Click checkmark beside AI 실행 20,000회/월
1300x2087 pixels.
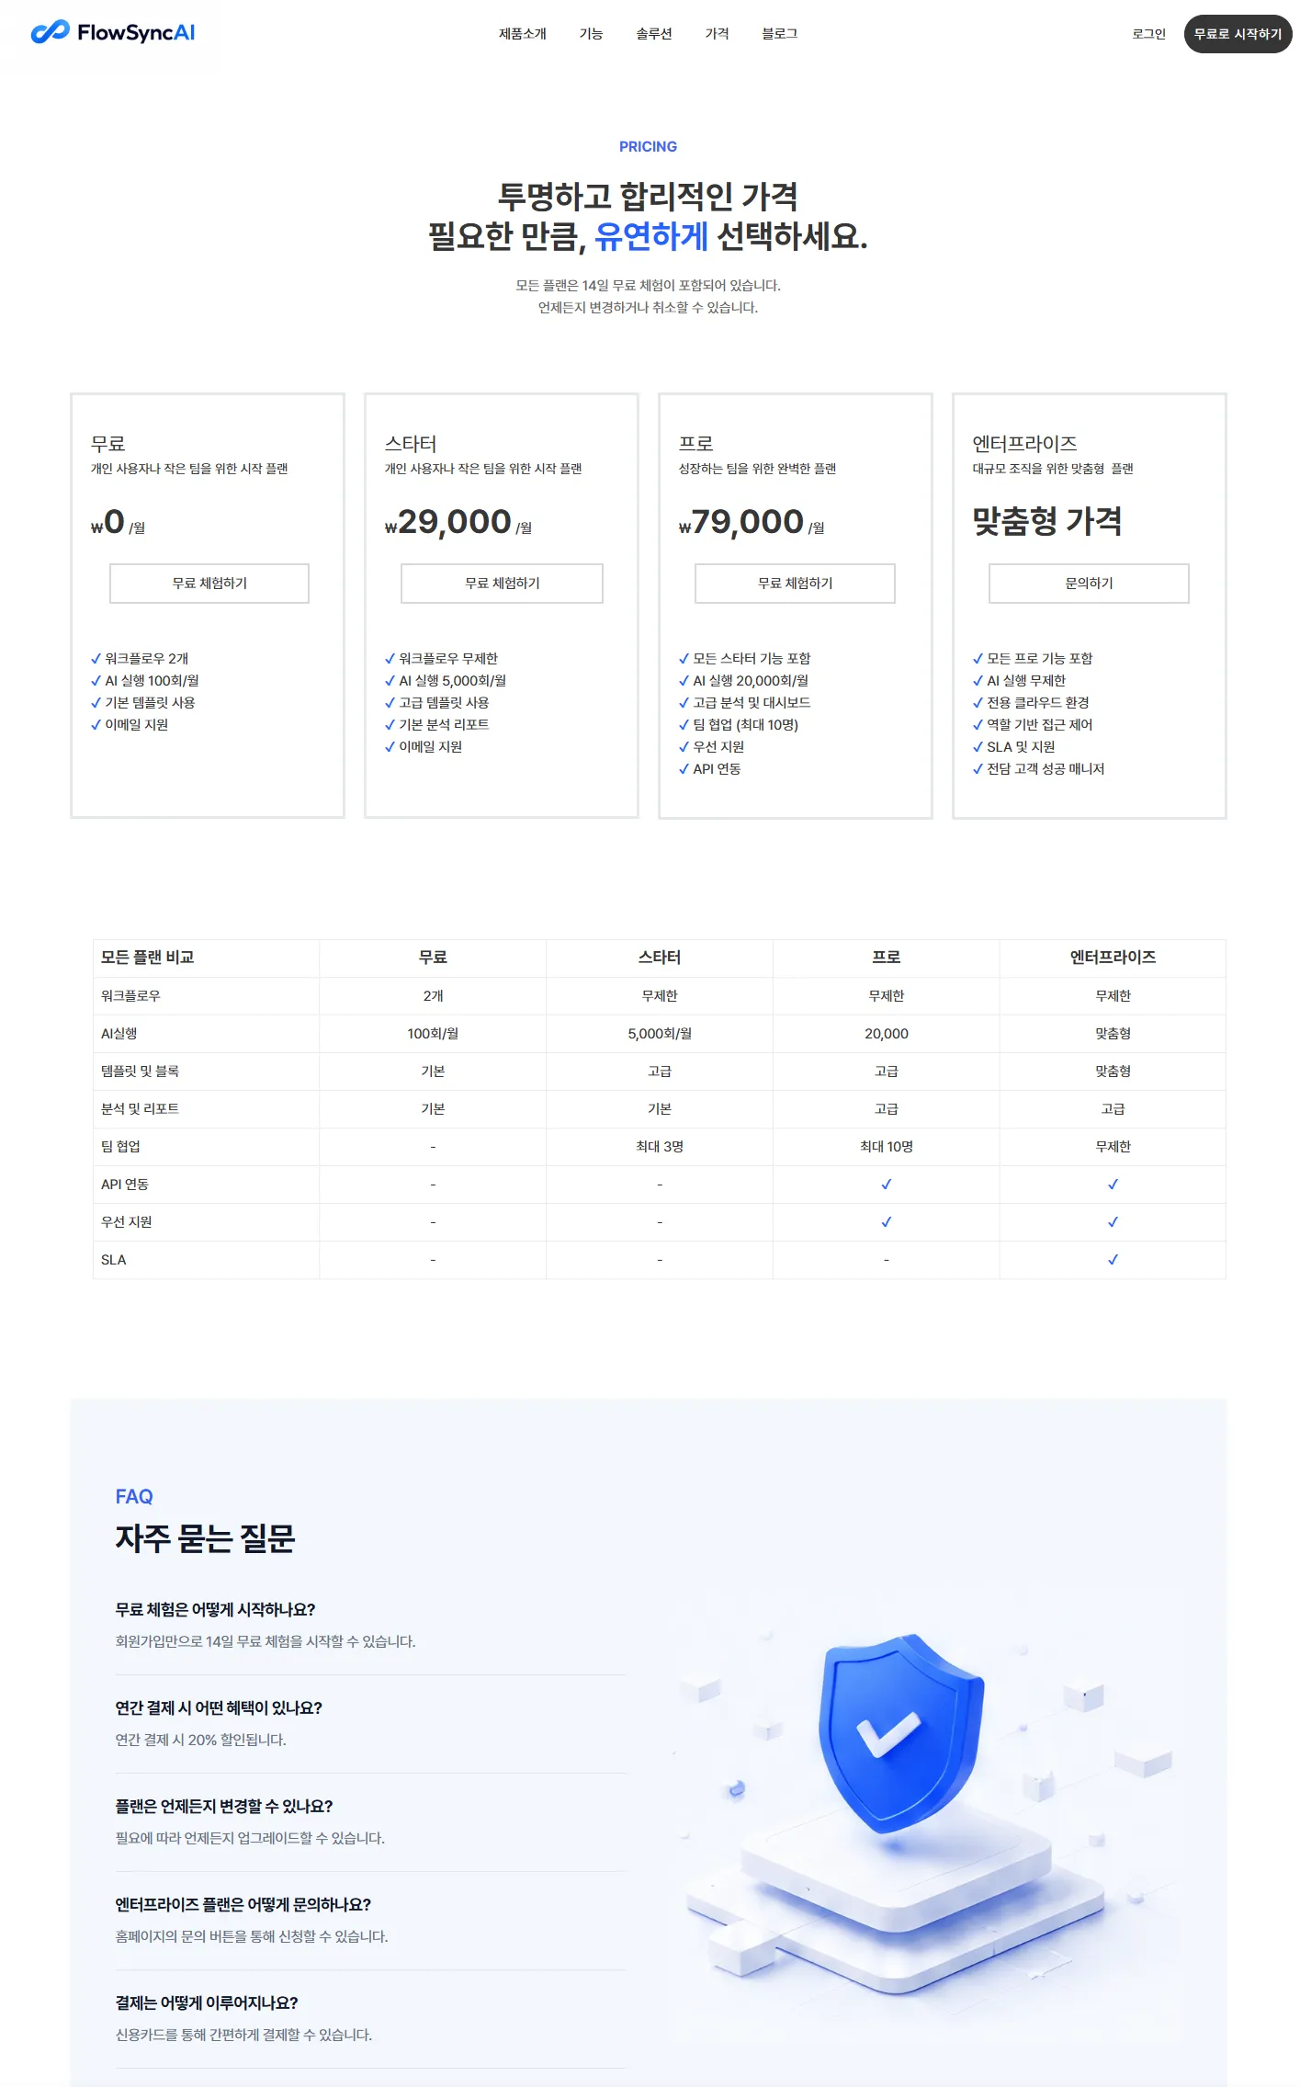(x=684, y=681)
